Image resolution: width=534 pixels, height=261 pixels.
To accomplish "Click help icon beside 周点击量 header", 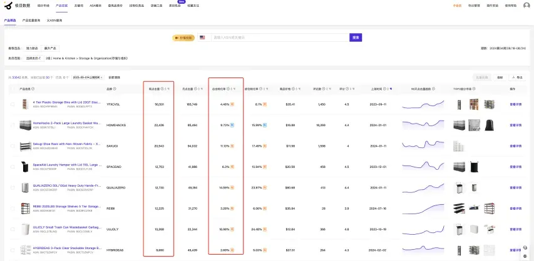I will 162,89.
